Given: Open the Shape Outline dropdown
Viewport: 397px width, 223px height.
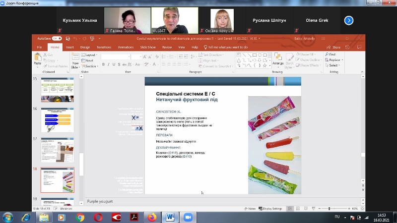Looking at the screenshot, I should point(308,60).
